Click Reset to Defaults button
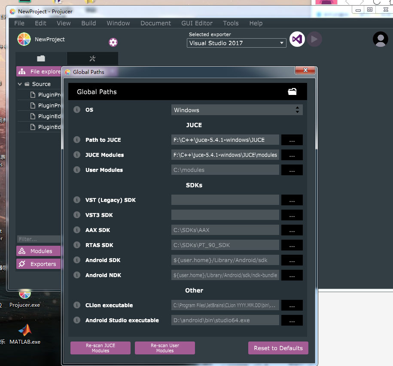The width and height of the screenshot is (393, 366). point(278,348)
